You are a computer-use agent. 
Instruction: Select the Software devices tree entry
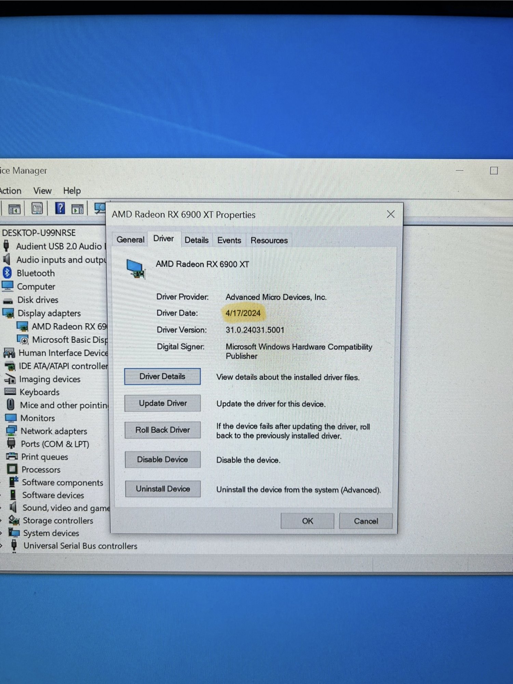pos(53,495)
